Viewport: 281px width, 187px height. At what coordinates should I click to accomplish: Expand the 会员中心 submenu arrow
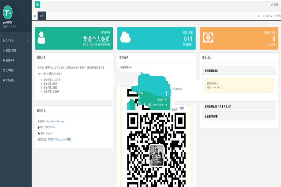tap(28, 41)
